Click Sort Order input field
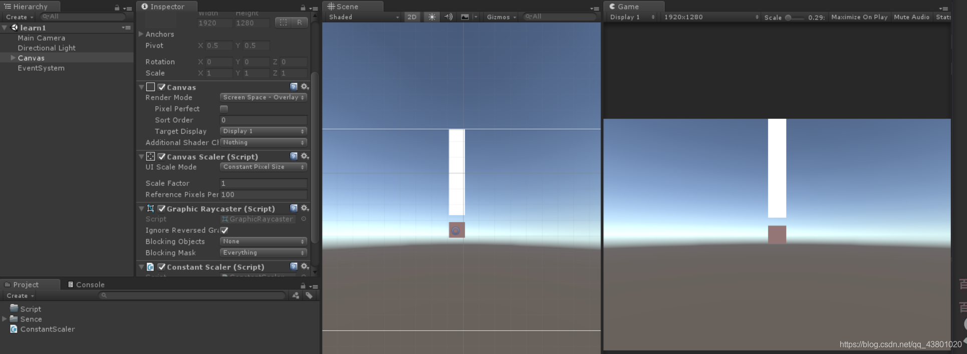Image resolution: width=967 pixels, height=354 pixels. tap(263, 120)
